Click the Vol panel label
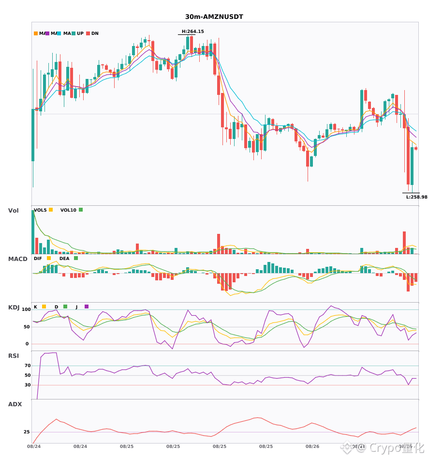Viewport: 428px width, 460px height. click(x=13, y=210)
